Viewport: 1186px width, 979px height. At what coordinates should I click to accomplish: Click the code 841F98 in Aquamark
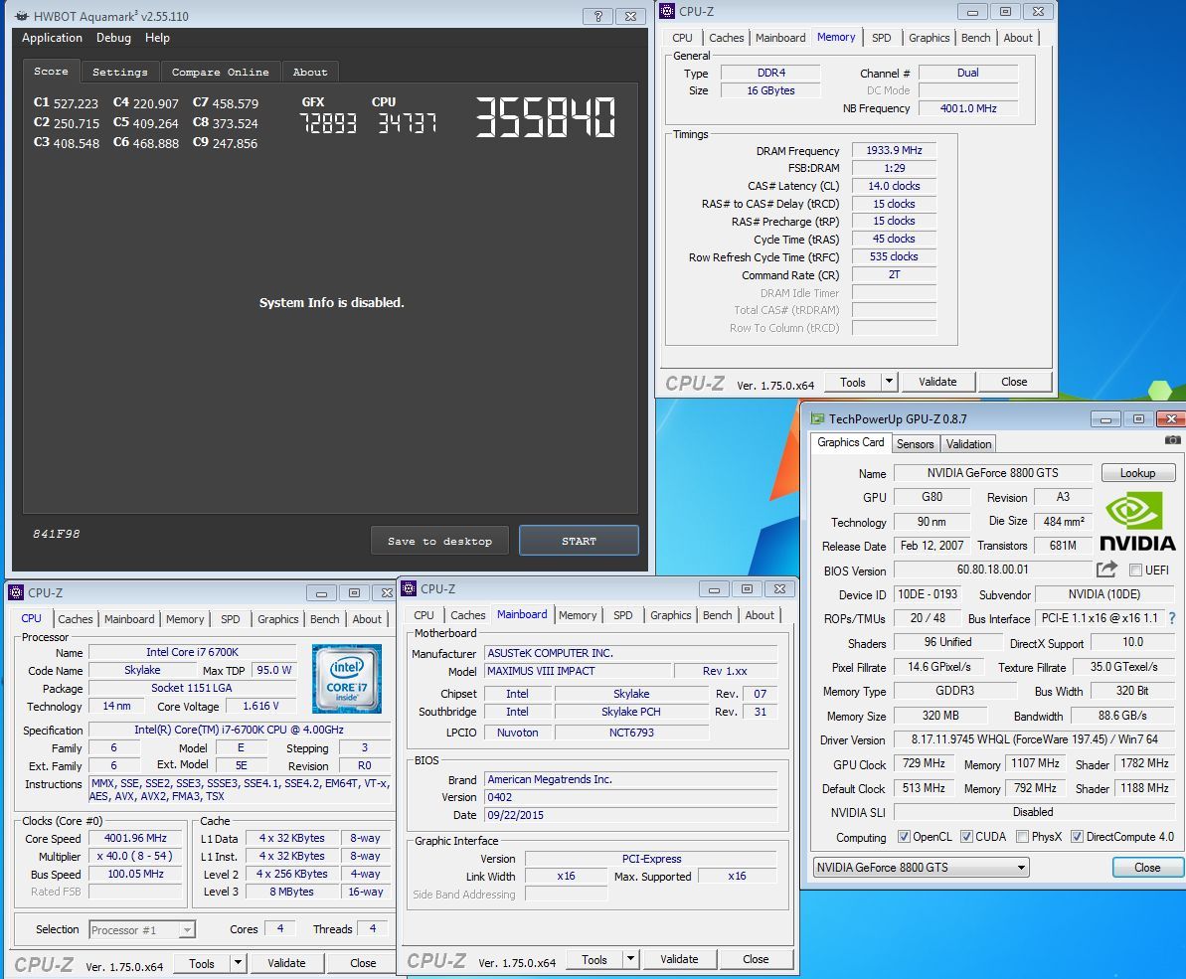[57, 534]
